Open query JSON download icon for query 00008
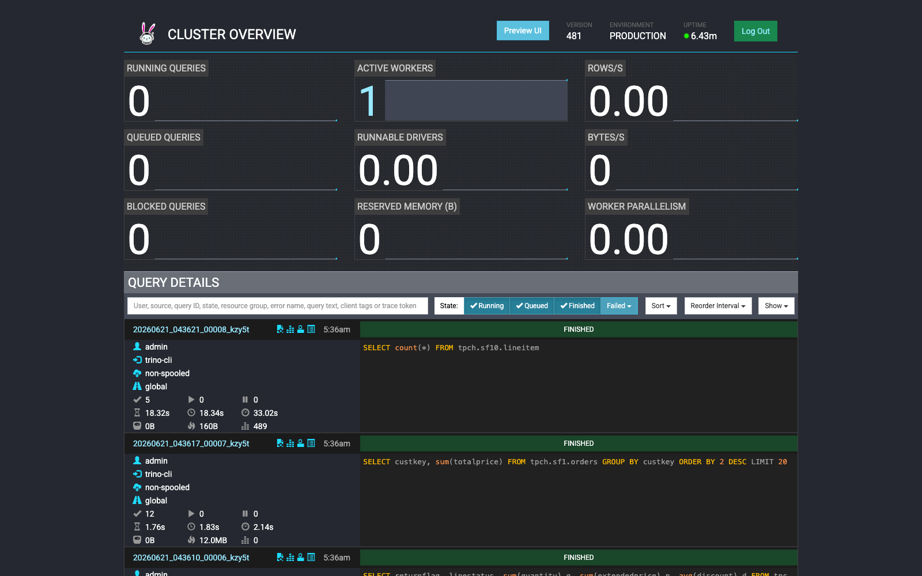This screenshot has height=576, width=922. pyautogui.click(x=280, y=329)
